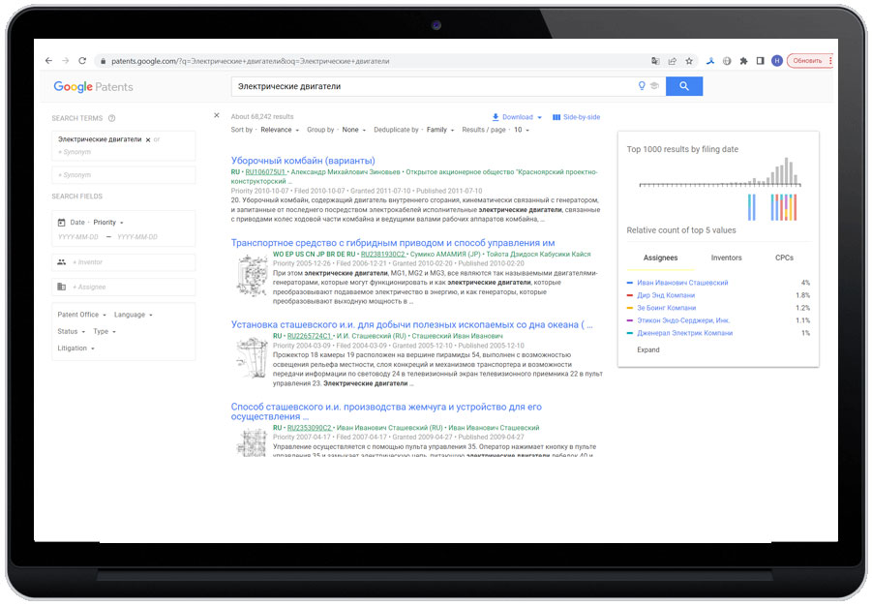Select the CPCs tab in results panel
The image size is (872, 606).
785,258
